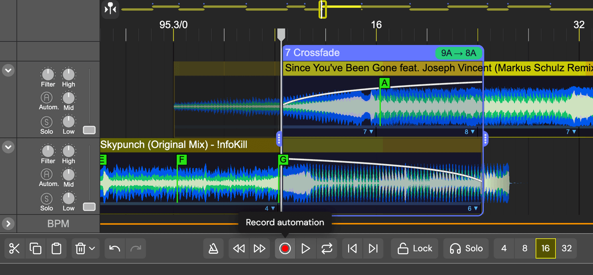This screenshot has width=593, height=275.
Task: Click right crossfade edge handle
Action: coord(485,139)
